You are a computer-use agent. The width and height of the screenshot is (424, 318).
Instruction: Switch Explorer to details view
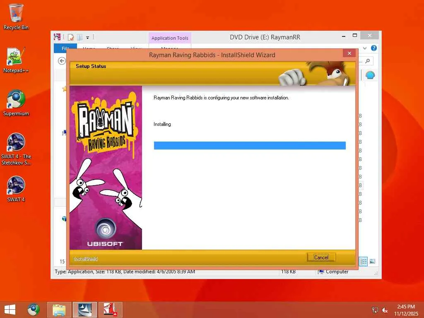coord(363,262)
